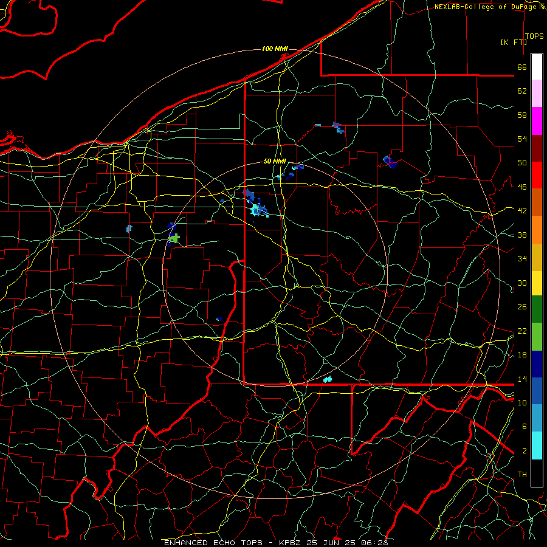Viewport: 547px width, 547px height.
Task: Click the "46" legend value
Action: (522, 187)
